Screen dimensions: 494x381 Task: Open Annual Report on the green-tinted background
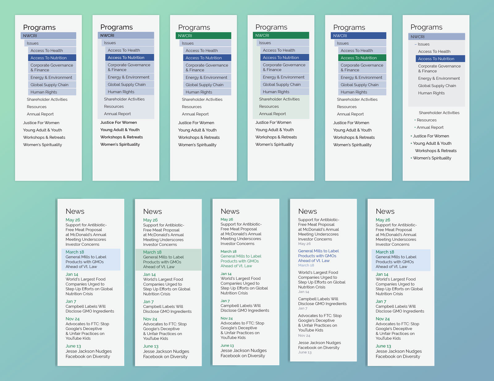click(x=272, y=114)
